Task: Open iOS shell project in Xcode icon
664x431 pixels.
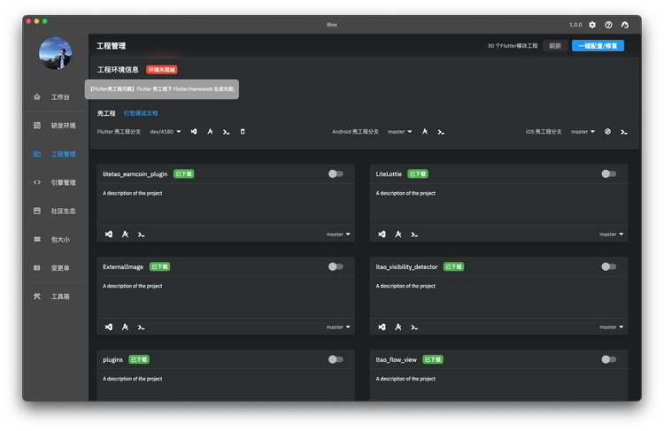Action: tap(607, 132)
